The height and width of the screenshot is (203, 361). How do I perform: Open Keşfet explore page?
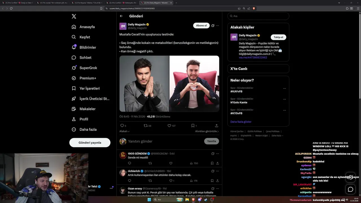coord(81,37)
